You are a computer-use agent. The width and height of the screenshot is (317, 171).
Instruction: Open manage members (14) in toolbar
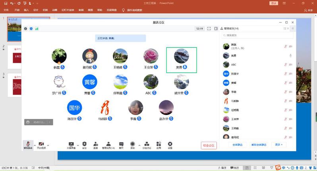click(x=108, y=145)
